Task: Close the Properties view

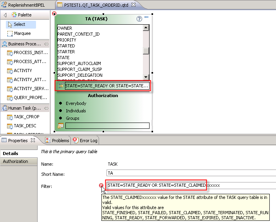Action: pos(33,140)
